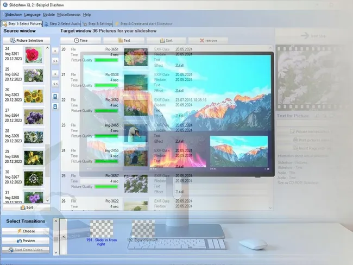
Task: Click Sort button below source window
Action: (27, 207)
